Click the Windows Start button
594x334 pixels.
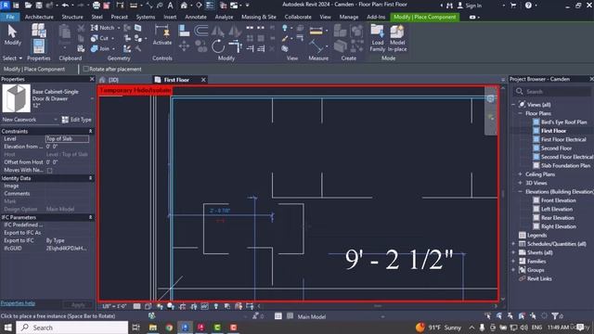[7, 328]
